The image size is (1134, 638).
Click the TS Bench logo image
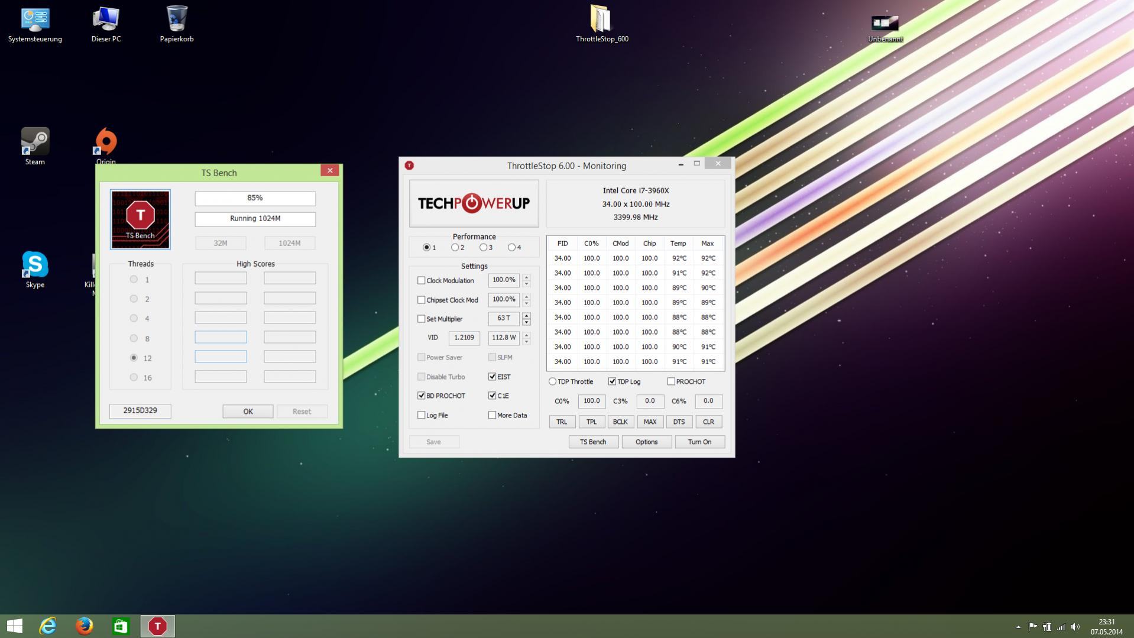tap(140, 219)
